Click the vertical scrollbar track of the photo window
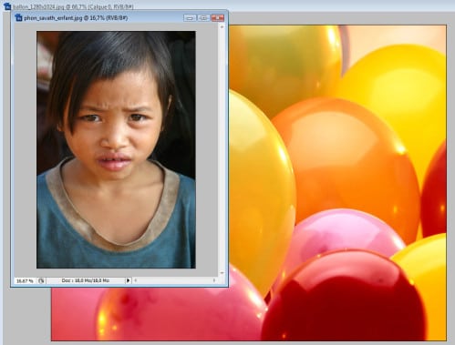 pyautogui.click(x=222, y=150)
